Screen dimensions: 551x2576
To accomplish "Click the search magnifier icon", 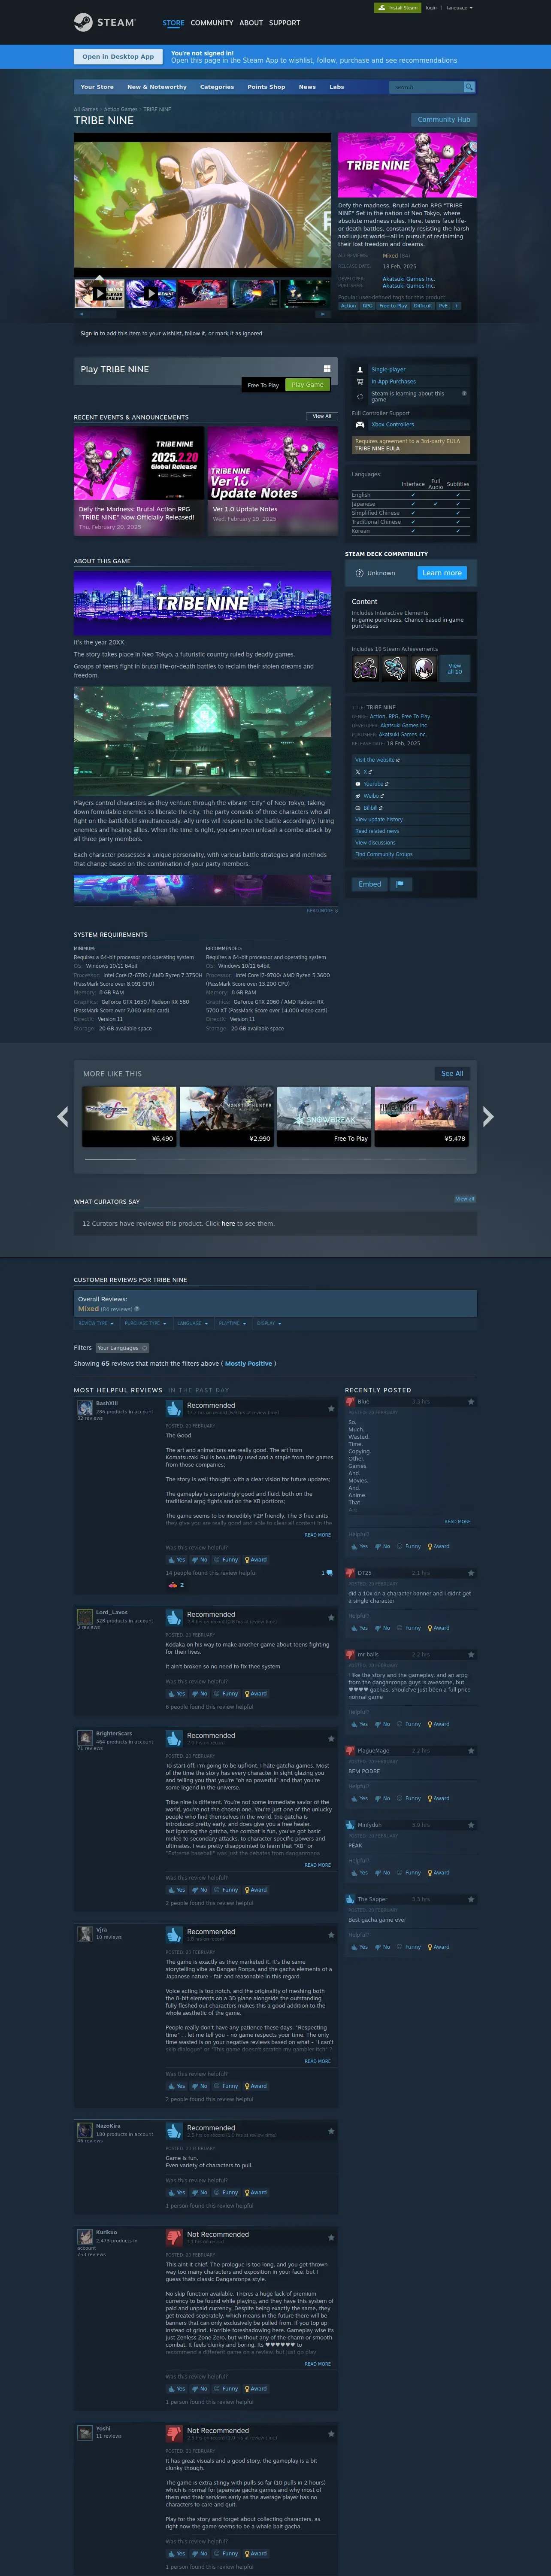I will coord(469,87).
